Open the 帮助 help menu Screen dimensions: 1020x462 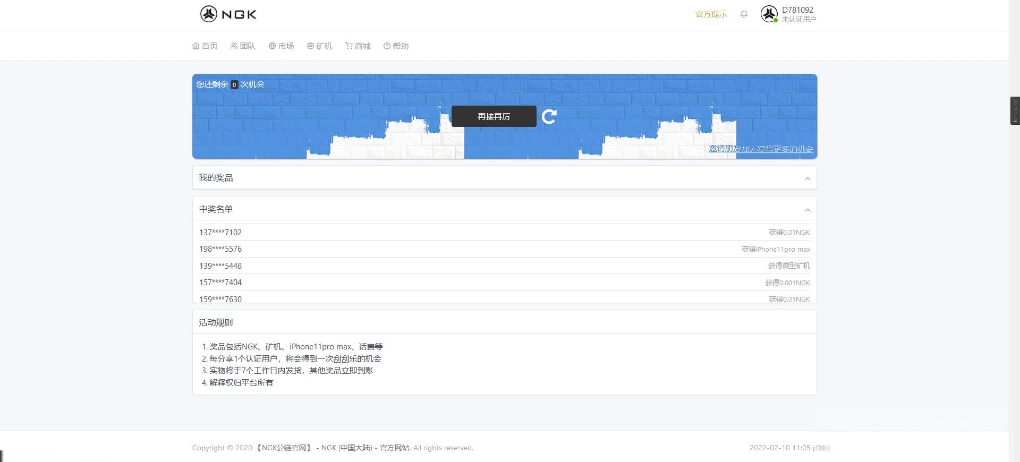pos(396,46)
